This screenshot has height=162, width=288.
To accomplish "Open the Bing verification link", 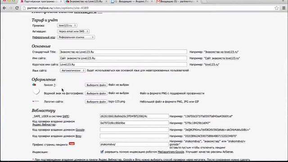I will tap(78, 136).
